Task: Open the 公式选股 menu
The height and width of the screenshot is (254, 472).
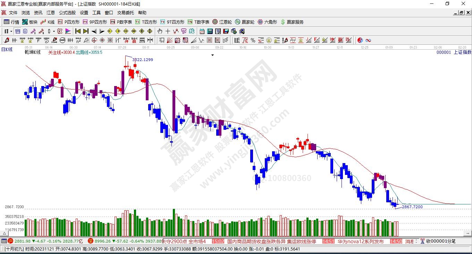Action: pyautogui.click(x=67, y=13)
